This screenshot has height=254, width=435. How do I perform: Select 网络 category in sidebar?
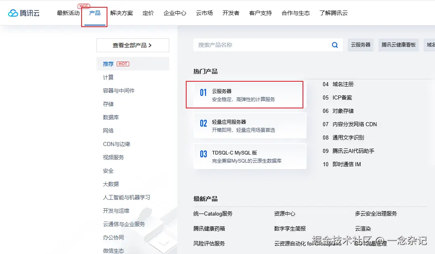[x=108, y=131]
